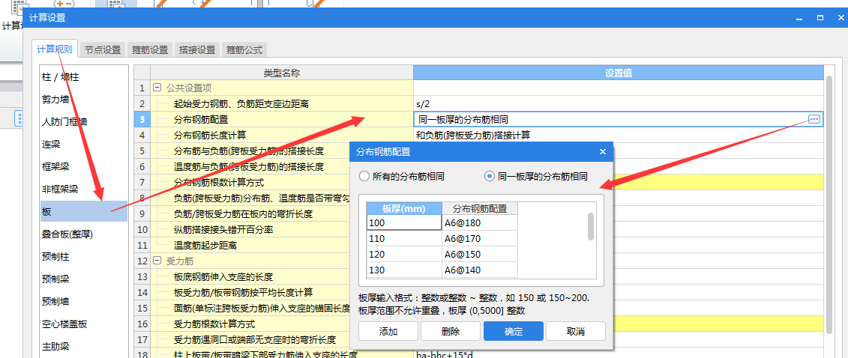This screenshot has width=848, height=358.
Task: Select 剪力墙 in component list
Action: pos(84,100)
